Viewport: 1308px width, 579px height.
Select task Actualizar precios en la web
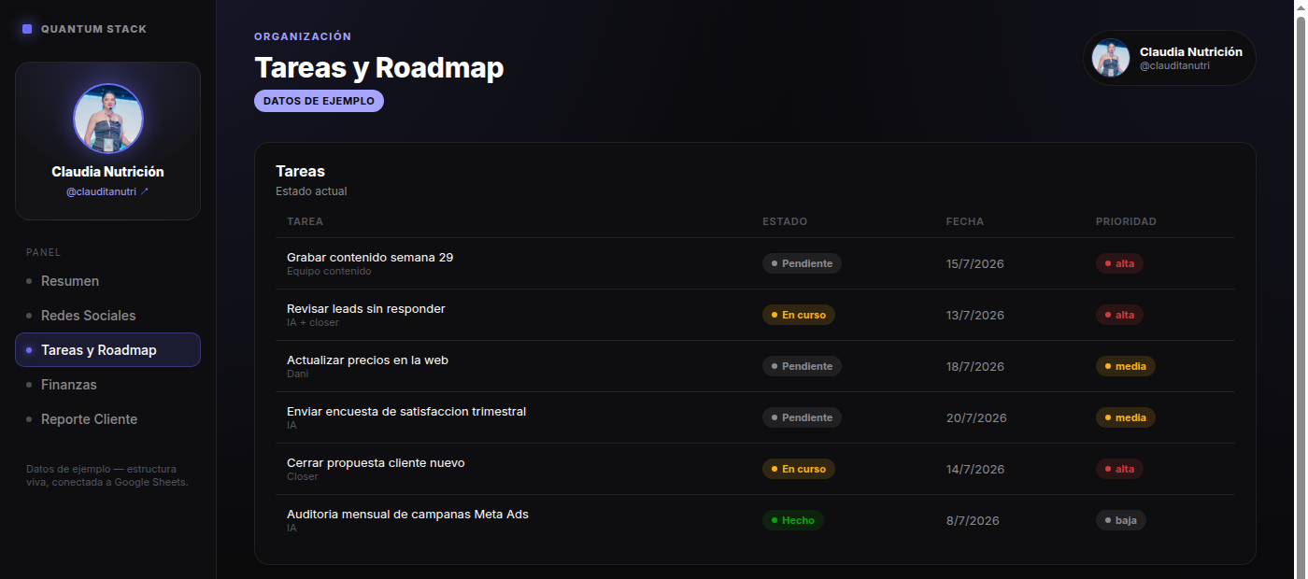tap(367, 360)
